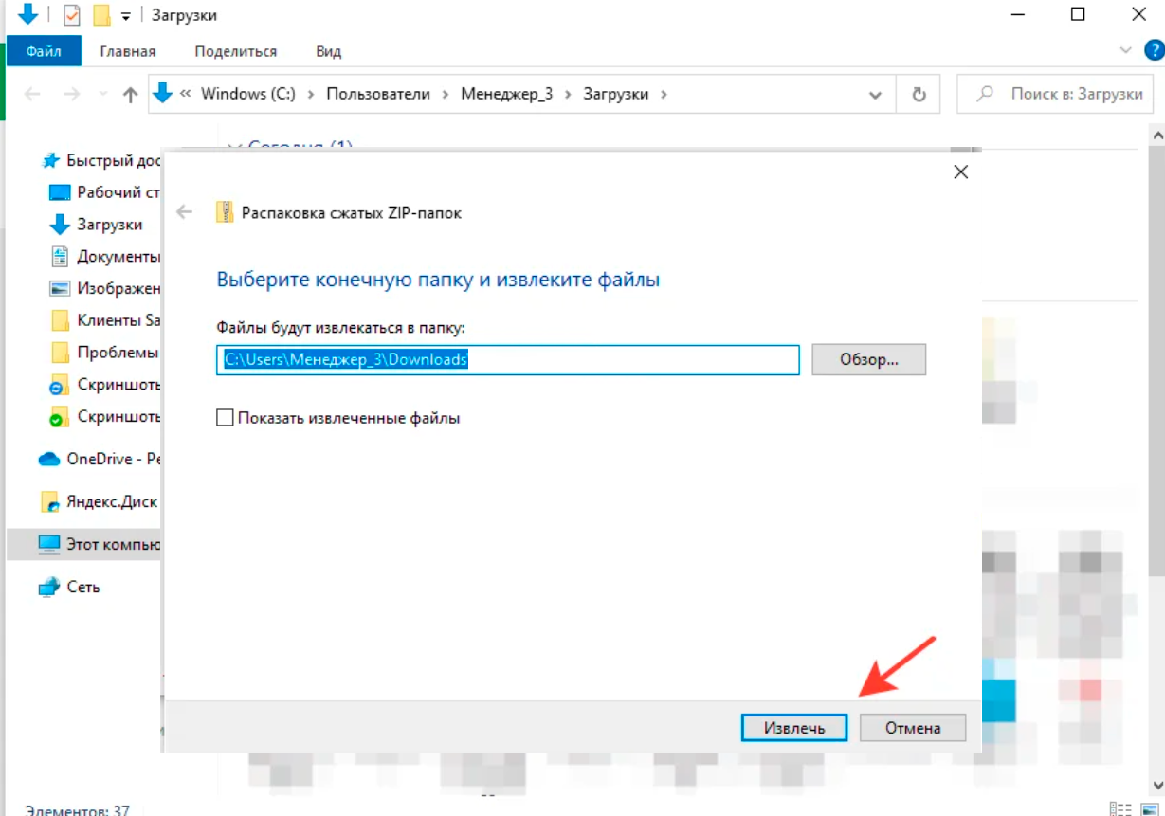Enable Показать извлеченные файлы checkbox
The height and width of the screenshot is (816, 1165).
[x=225, y=418]
